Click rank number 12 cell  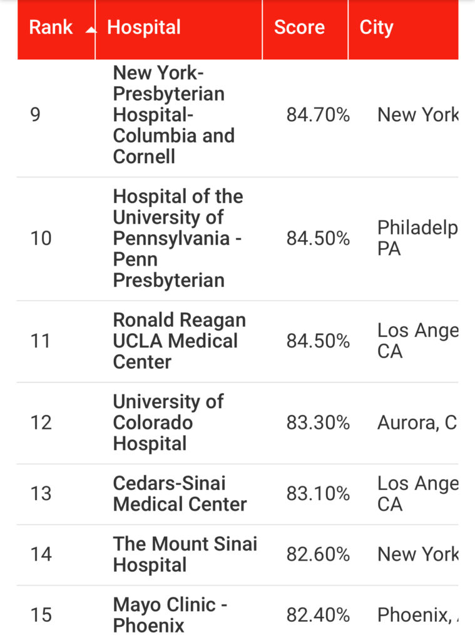click(41, 422)
